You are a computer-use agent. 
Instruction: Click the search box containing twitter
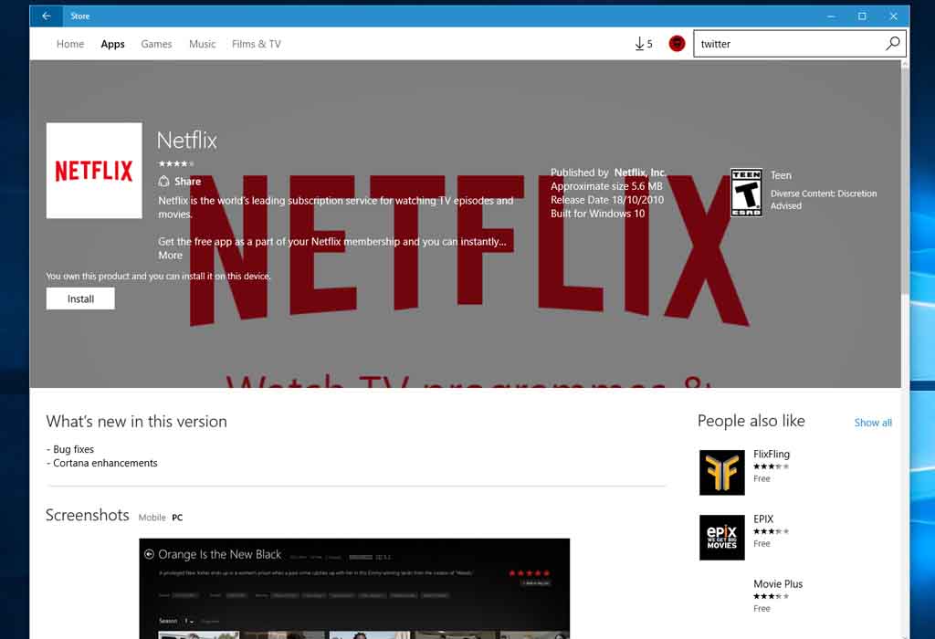tap(785, 44)
